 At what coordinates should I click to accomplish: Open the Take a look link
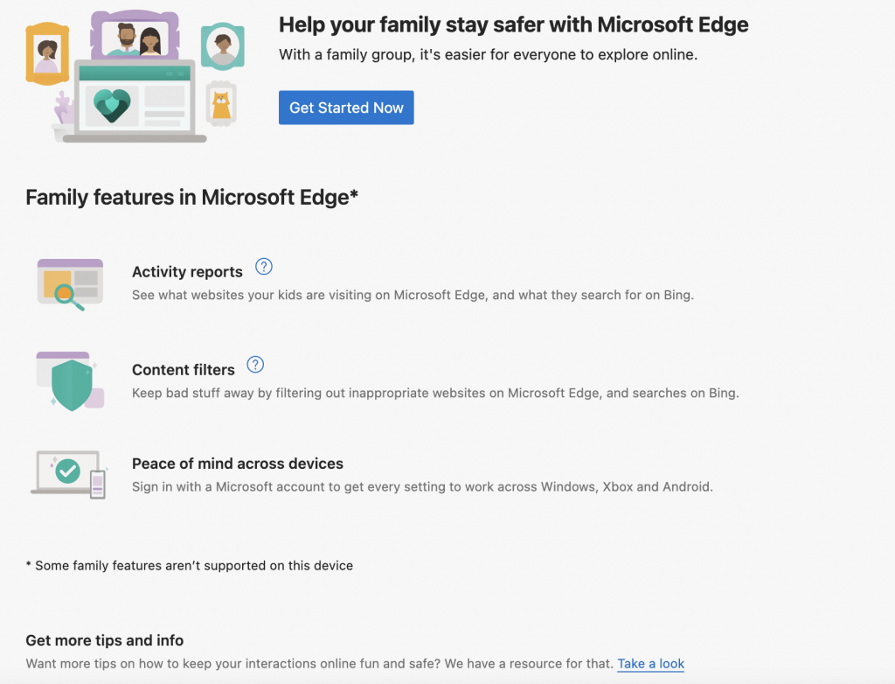pyautogui.click(x=650, y=663)
